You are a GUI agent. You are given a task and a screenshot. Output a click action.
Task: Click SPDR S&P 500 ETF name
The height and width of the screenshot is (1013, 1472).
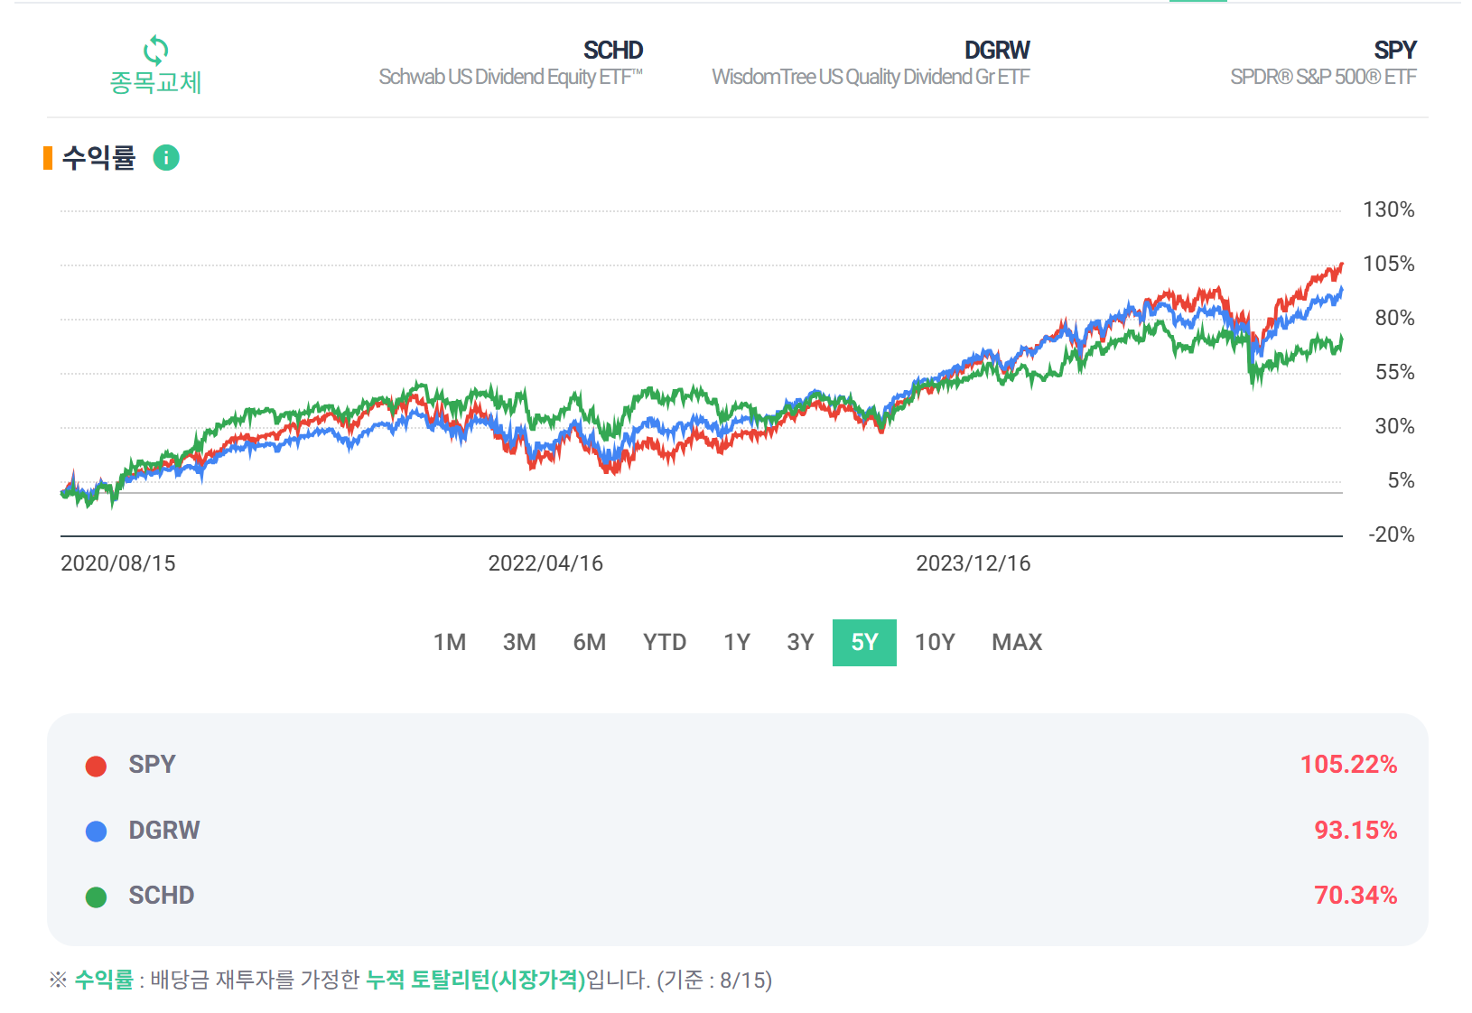coord(1323,77)
